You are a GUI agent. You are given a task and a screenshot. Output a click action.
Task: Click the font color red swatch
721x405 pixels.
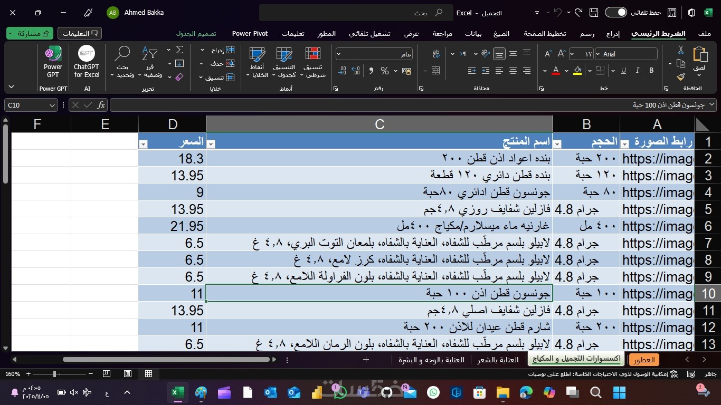(x=555, y=71)
